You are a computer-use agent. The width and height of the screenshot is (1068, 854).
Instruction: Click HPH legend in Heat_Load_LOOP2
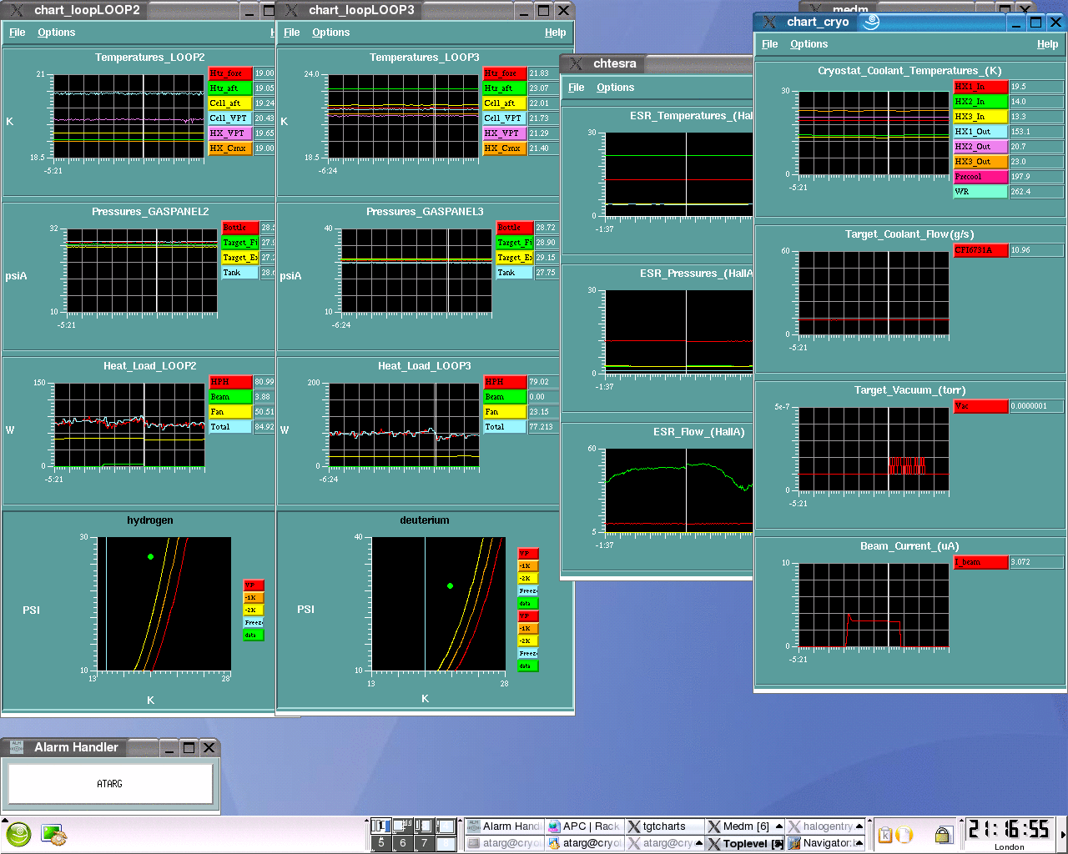[230, 382]
